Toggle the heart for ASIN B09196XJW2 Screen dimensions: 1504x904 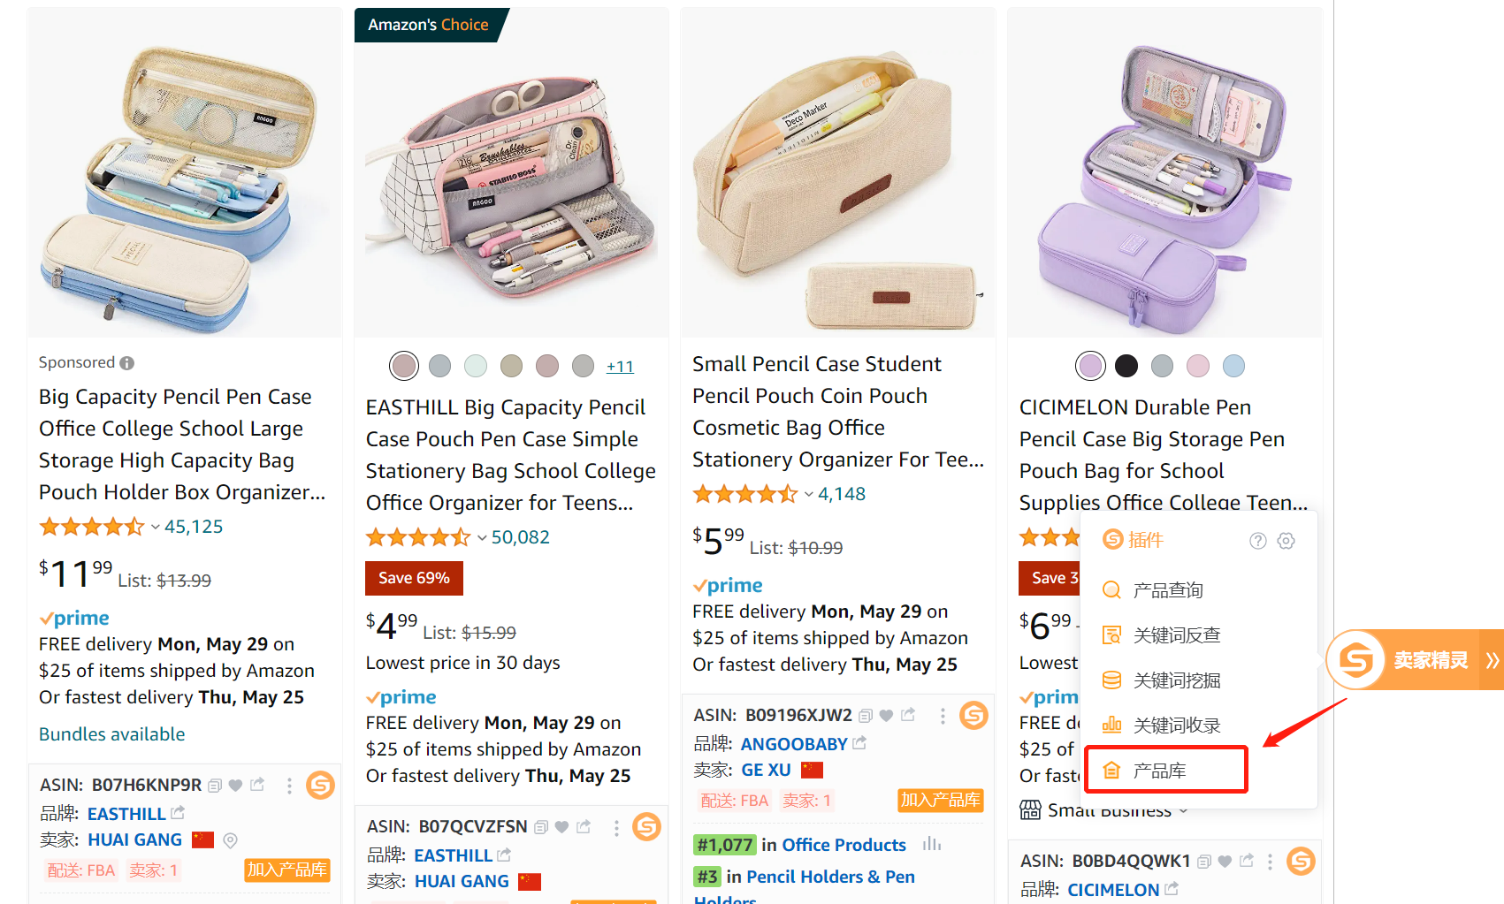pyautogui.click(x=886, y=715)
